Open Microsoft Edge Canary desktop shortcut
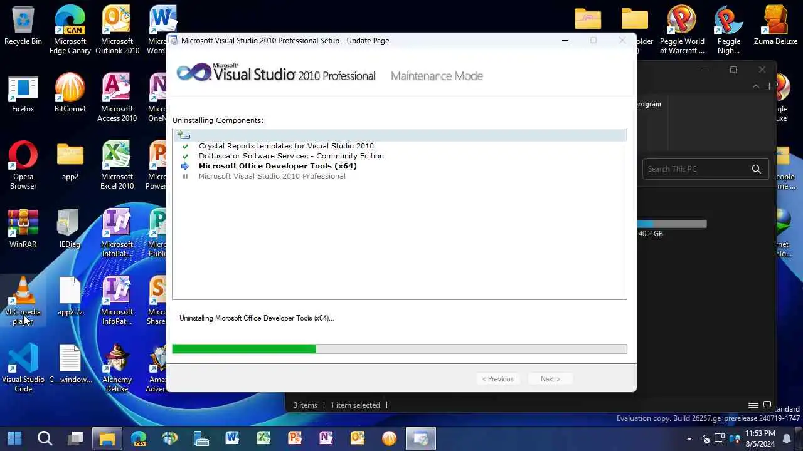Screen dimensions: 803x451 (x=70, y=30)
